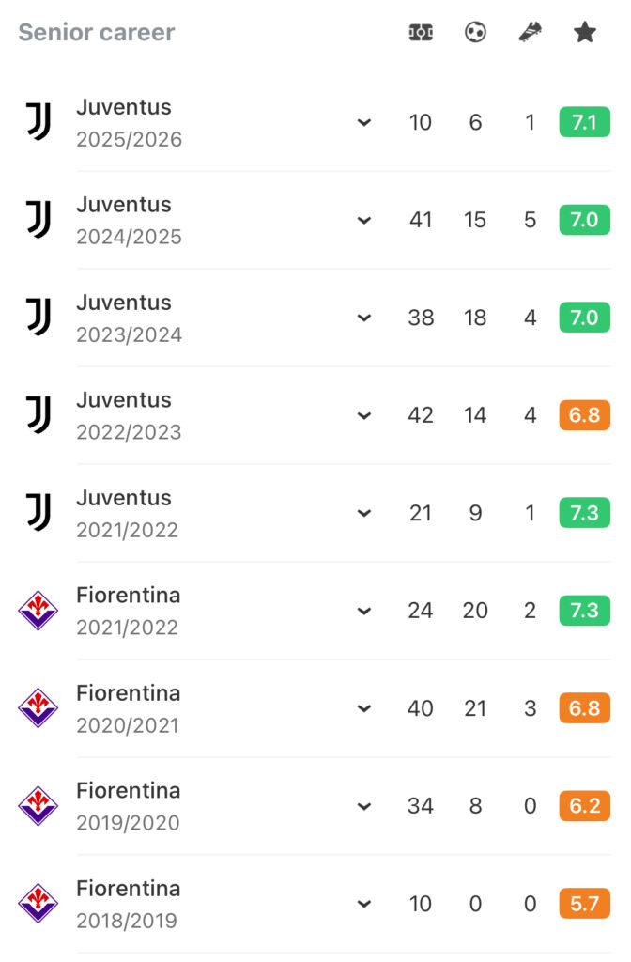Click the orange 5.7 rating badge
The width and height of the screenshot is (631, 962).
584,904
